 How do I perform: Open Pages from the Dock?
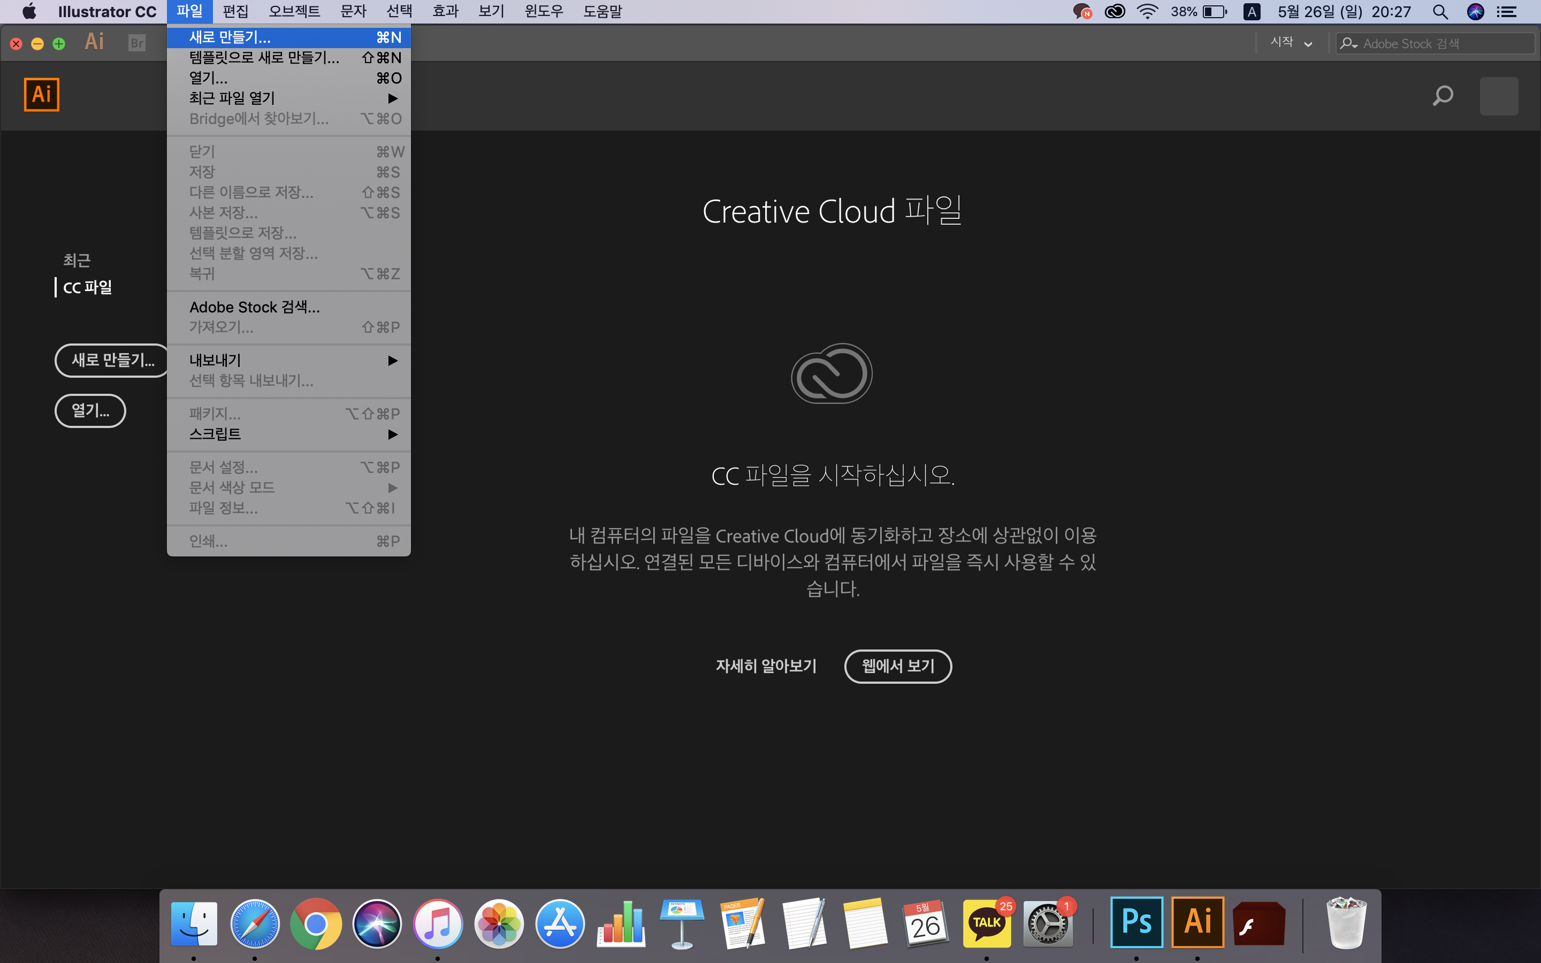(x=743, y=923)
